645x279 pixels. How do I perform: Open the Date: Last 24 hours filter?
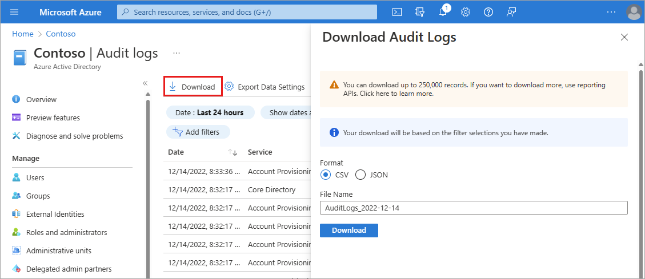210,112
